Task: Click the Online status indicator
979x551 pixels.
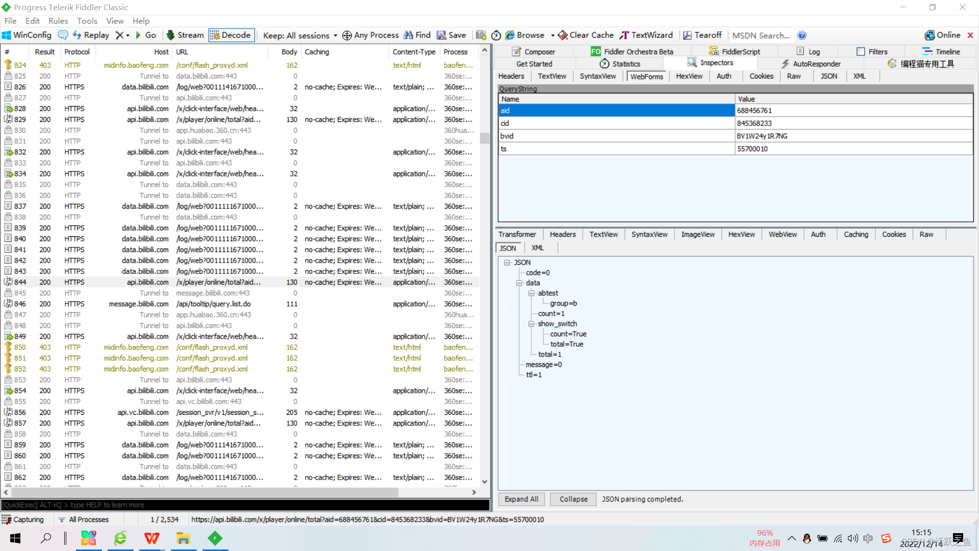Action: click(942, 35)
